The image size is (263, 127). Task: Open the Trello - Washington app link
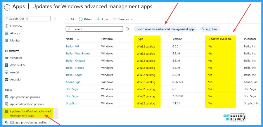(78, 54)
